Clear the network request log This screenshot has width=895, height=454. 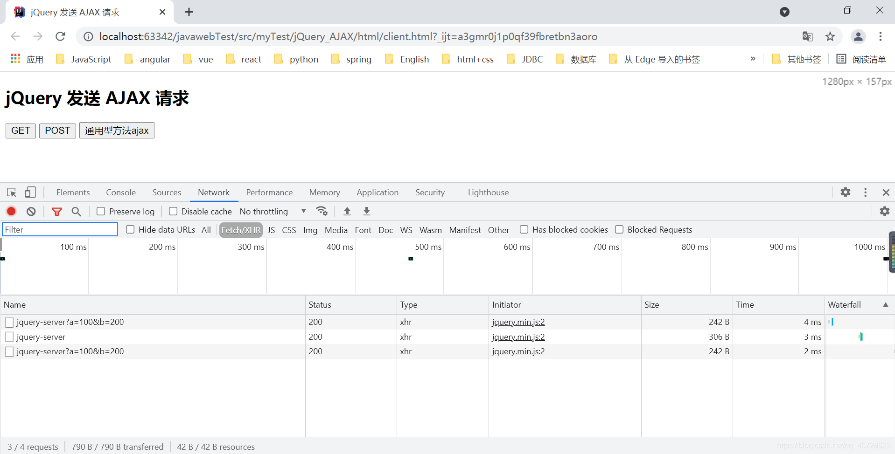[x=30, y=211]
